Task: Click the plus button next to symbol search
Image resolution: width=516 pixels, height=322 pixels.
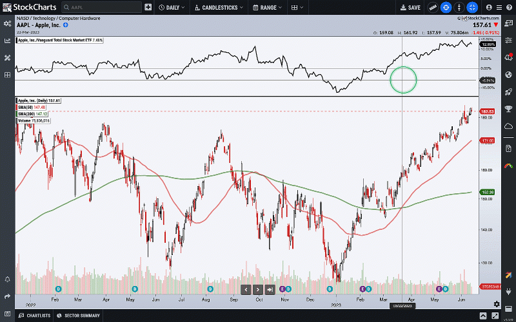Action: click(148, 7)
